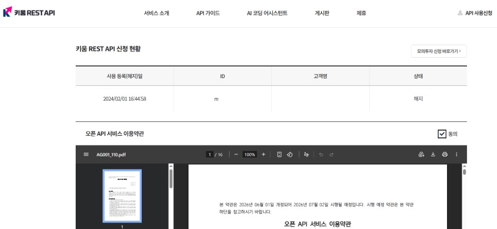Click the PDF document scrollbar handle
497x229 pixels.
pos(464,172)
